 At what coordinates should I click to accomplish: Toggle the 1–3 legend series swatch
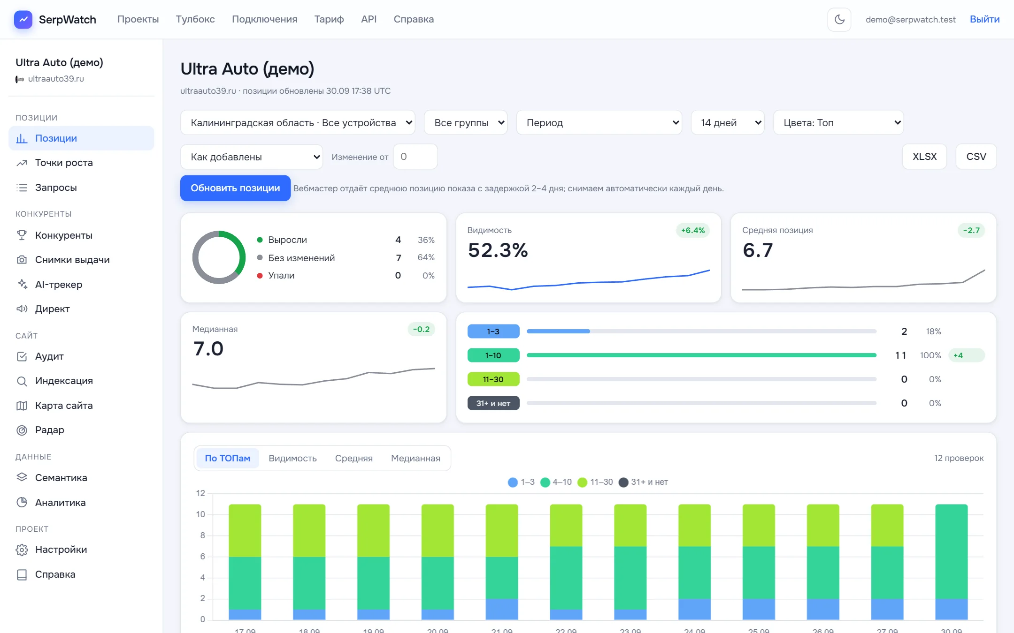[513, 482]
